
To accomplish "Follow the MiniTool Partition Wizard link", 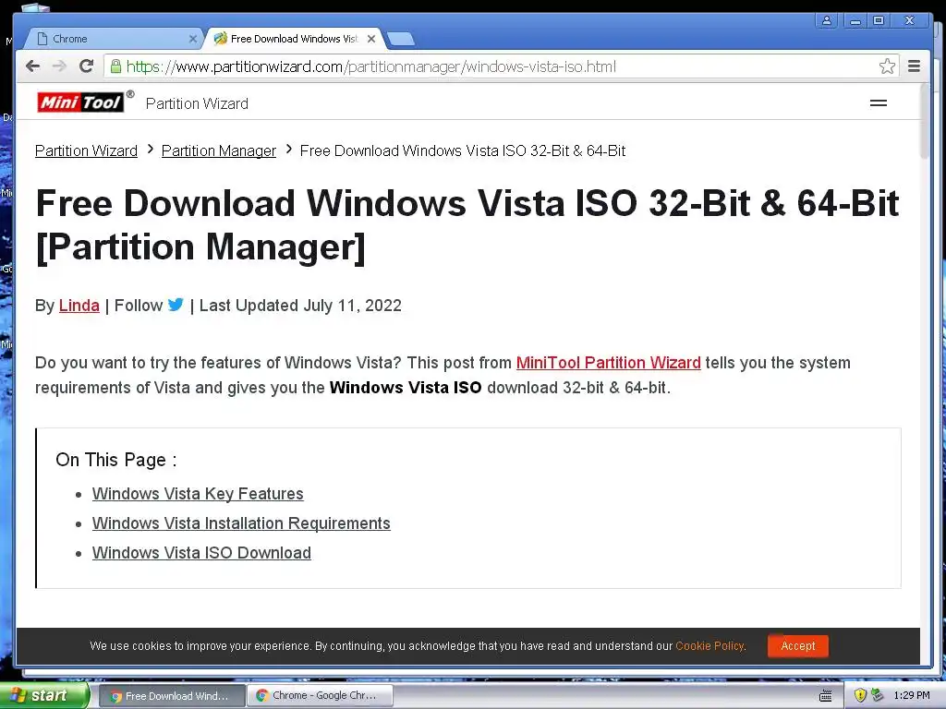I will click(608, 362).
